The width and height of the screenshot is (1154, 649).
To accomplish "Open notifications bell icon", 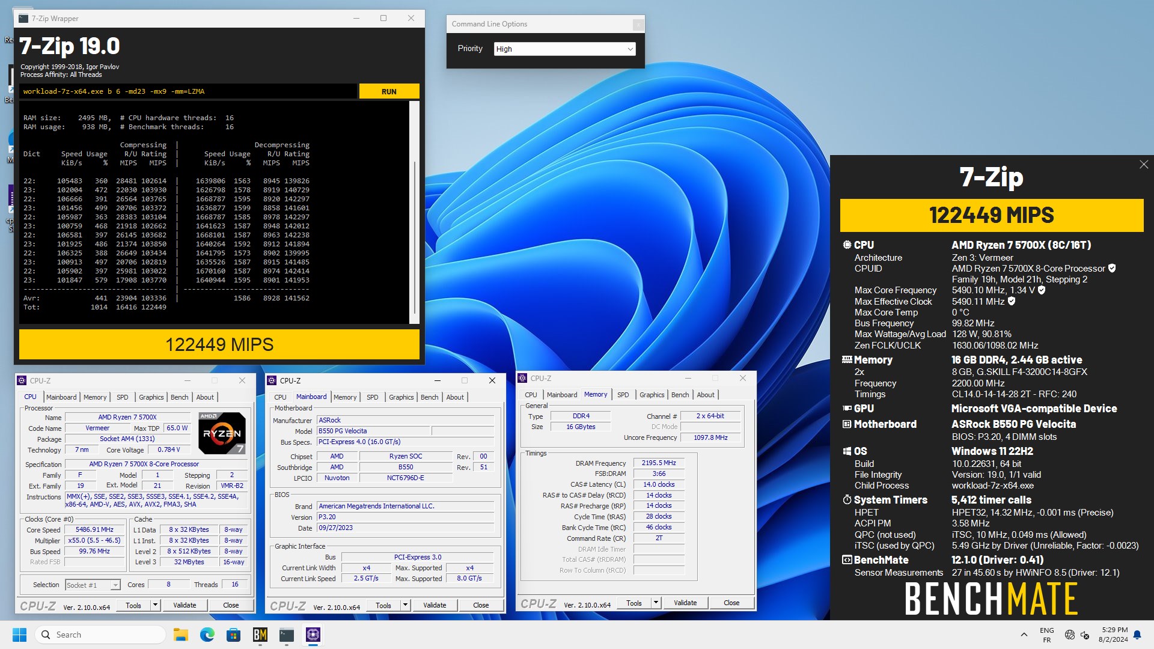I will [1137, 635].
